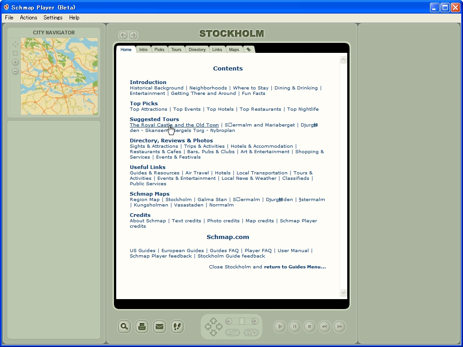Screen dimensions: 463x347
Task: Click the triangles up/down button
Action: click(233, 333)
